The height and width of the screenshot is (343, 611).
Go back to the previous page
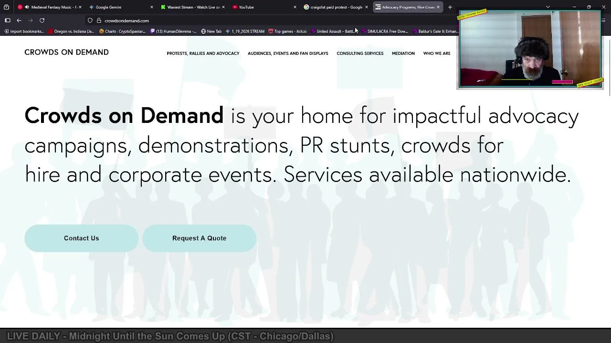(19, 20)
